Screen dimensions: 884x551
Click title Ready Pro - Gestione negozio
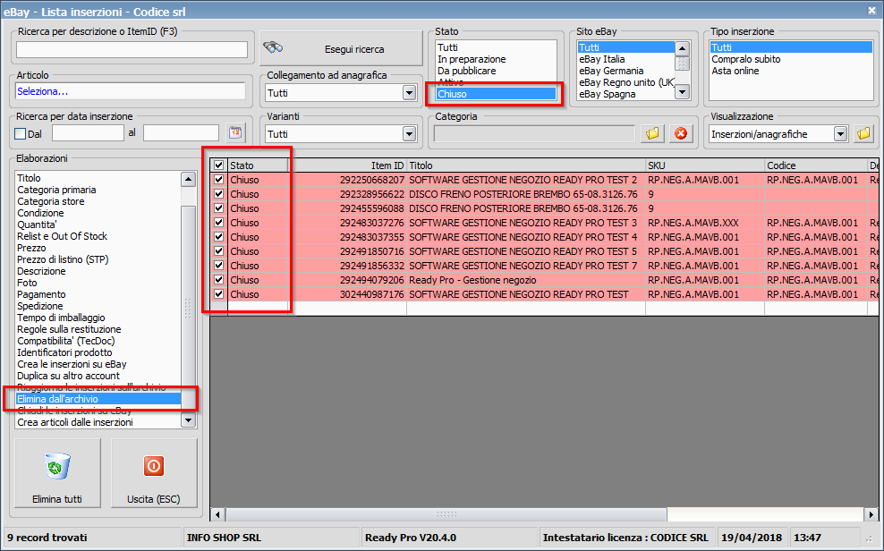pyautogui.click(x=472, y=280)
